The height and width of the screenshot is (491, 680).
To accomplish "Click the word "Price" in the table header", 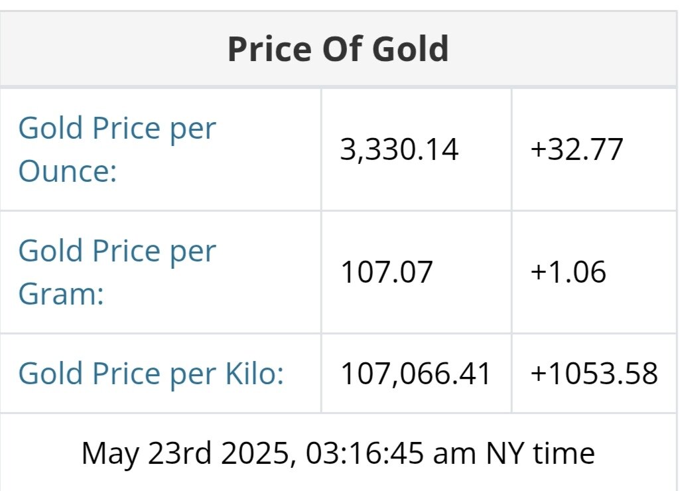I will (268, 50).
